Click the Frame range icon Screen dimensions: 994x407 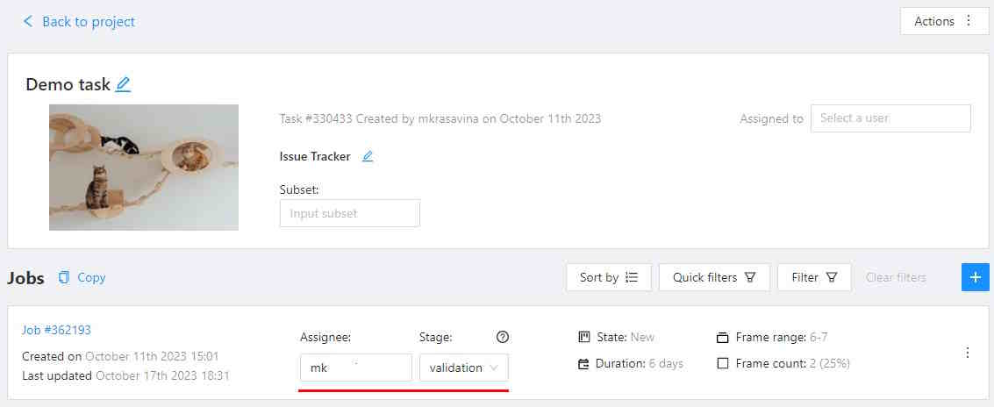[x=723, y=338]
